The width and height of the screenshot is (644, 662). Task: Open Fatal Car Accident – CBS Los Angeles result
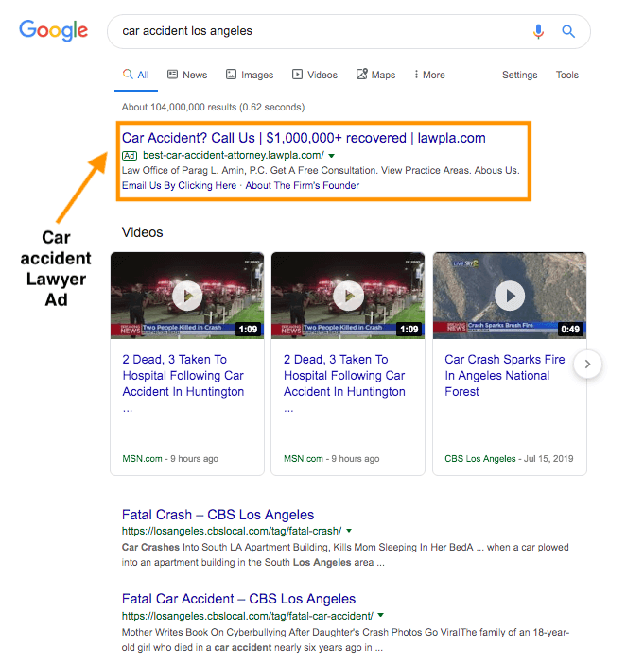(238, 599)
